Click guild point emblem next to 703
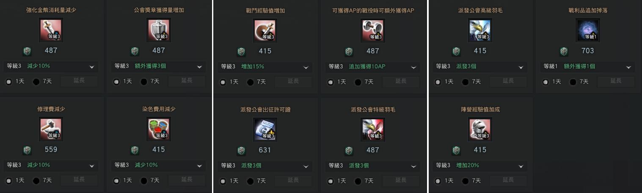Viewport: 642px width, 193px height. pyautogui.click(x=564, y=51)
